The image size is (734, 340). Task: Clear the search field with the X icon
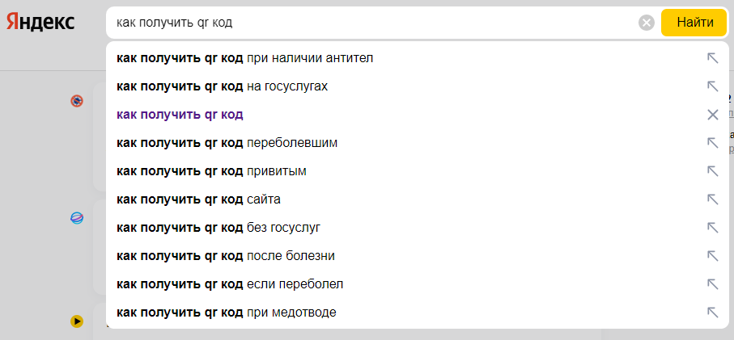647,23
